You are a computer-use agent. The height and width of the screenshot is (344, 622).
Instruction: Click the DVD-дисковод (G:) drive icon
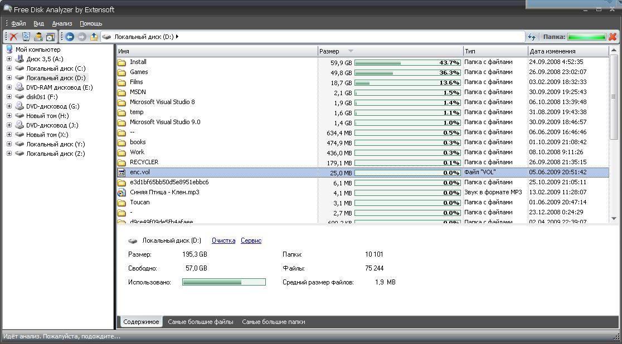[20, 106]
